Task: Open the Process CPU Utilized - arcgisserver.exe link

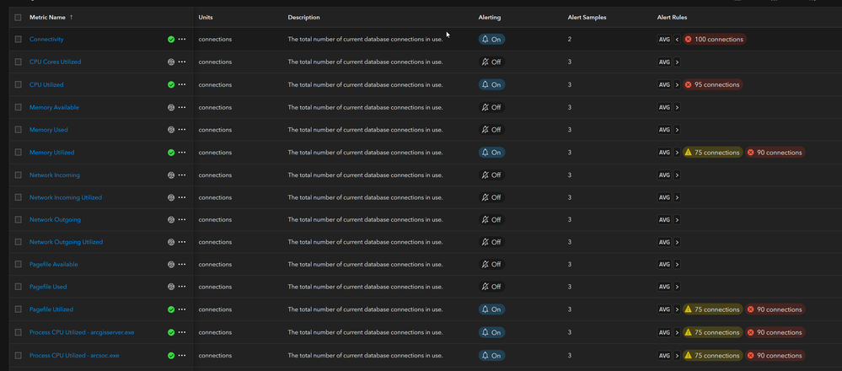Action: [82, 332]
